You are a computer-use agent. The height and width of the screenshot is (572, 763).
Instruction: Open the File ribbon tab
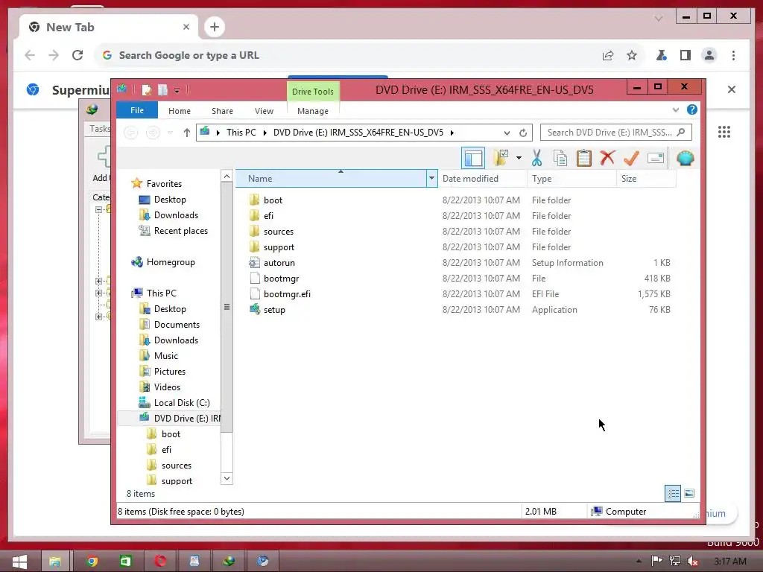tap(137, 110)
